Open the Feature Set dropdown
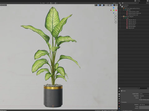 click(x=144, y=96)
